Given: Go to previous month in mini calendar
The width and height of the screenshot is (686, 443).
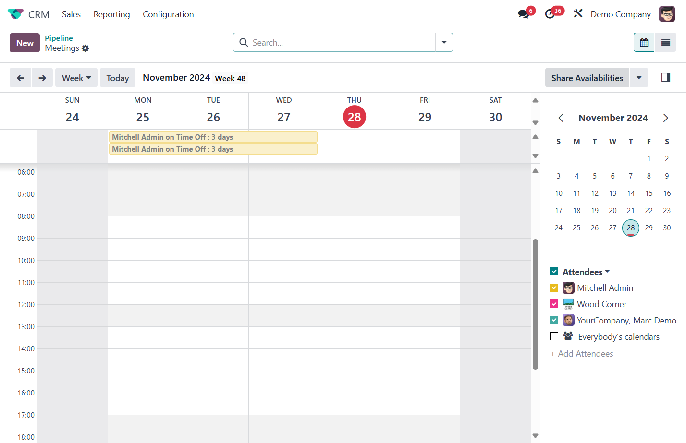Looking at the screenshot, I should (561, 118).
